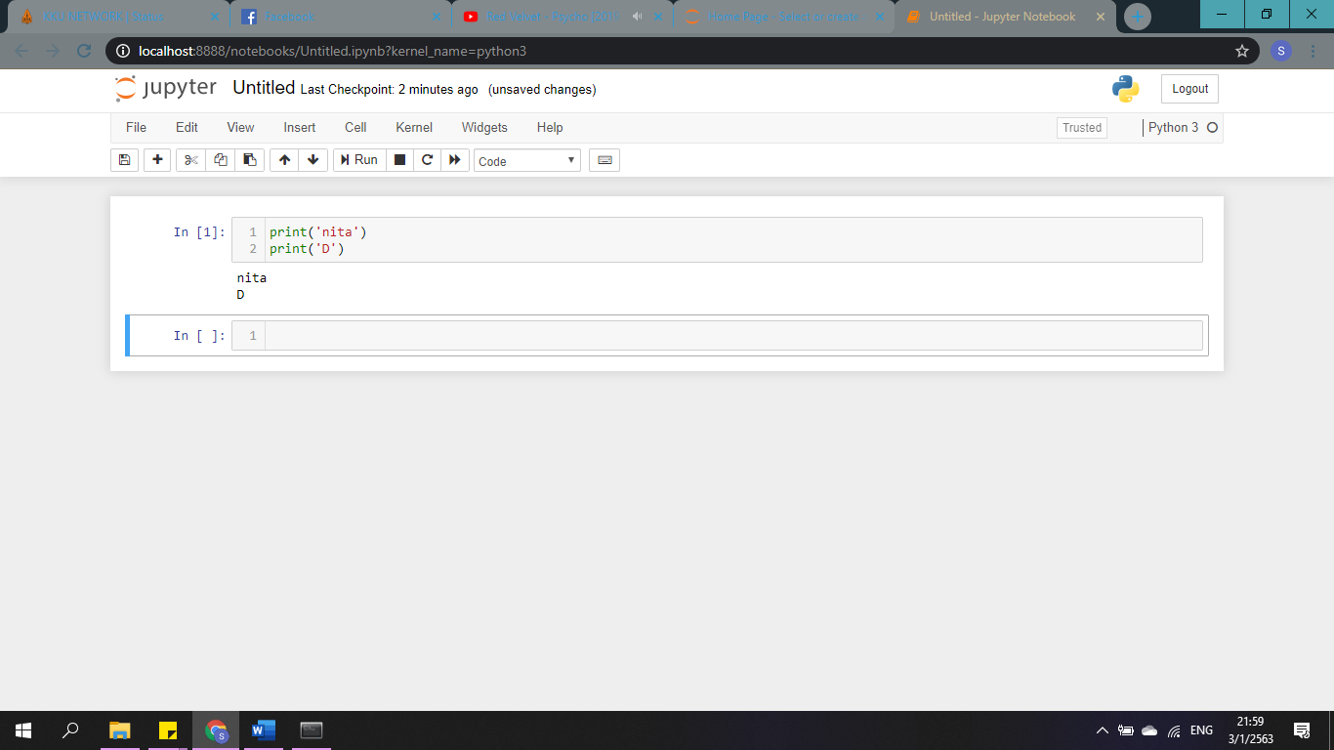1334x750 pixels.
Task: Go forward in browser
Action: pyautogui.click(x=53, y=51)
